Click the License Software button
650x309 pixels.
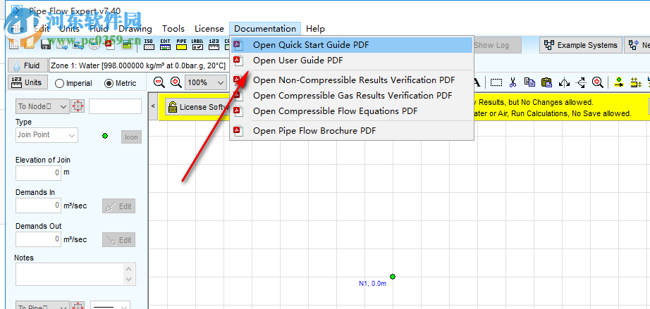click(197, 107)
